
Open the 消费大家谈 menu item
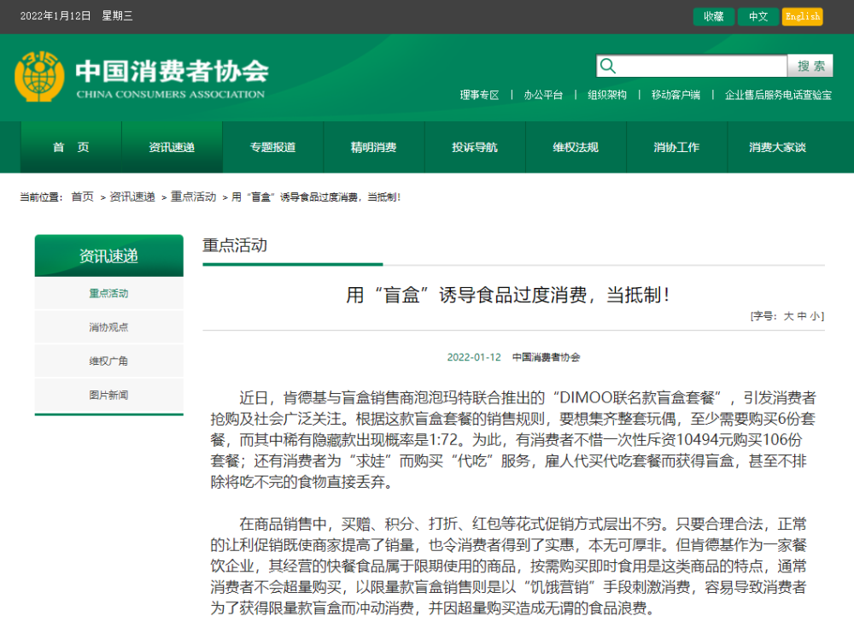pos(777,147)
